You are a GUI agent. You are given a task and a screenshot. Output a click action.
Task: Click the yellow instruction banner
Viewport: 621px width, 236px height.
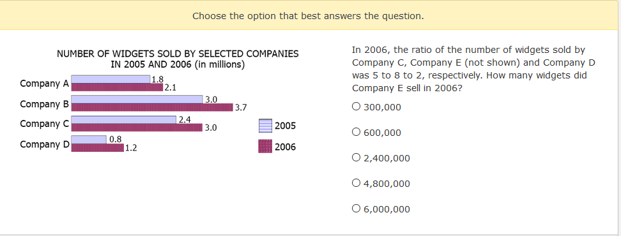309,15
